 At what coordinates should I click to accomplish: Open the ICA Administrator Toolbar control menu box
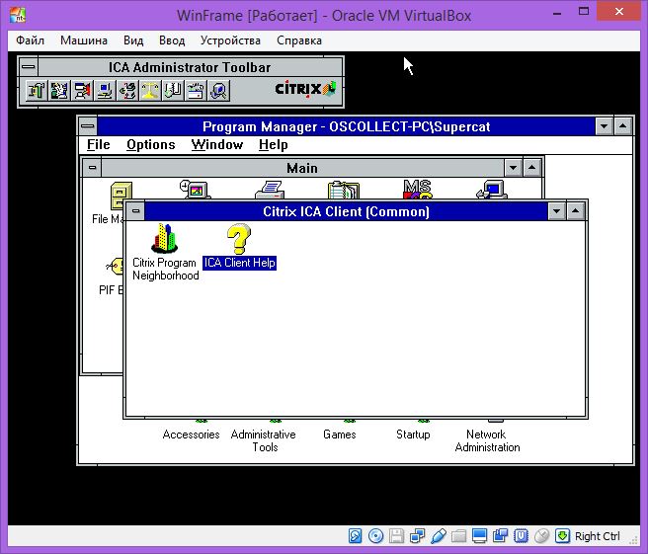pyautogui.click(x=29, y=67)
